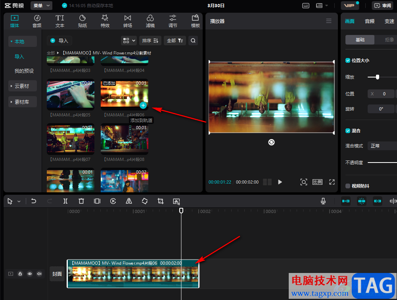
Task: Open the 转场 transitions tab
Action: pos(128,21)
